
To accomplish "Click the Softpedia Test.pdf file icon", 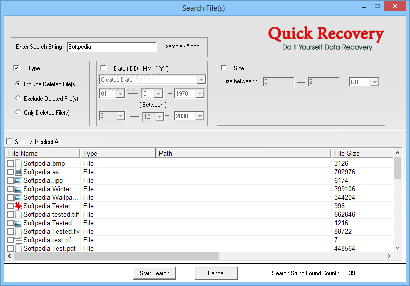I will (18, 248).
